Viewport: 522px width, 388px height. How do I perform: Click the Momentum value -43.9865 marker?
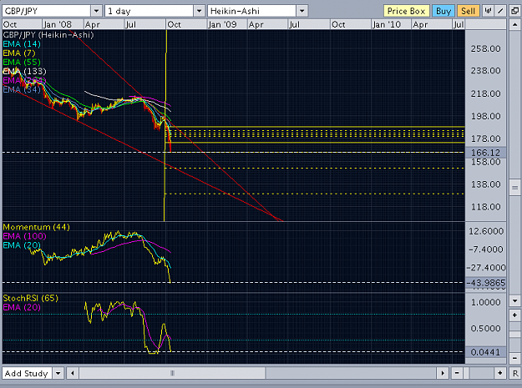click(485, 283)
